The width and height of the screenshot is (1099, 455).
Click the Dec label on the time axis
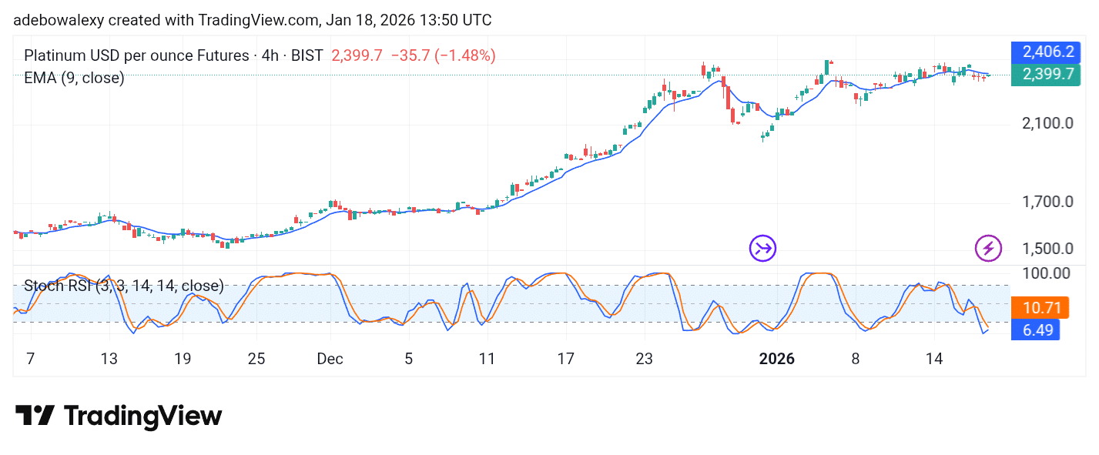(330, 359)
